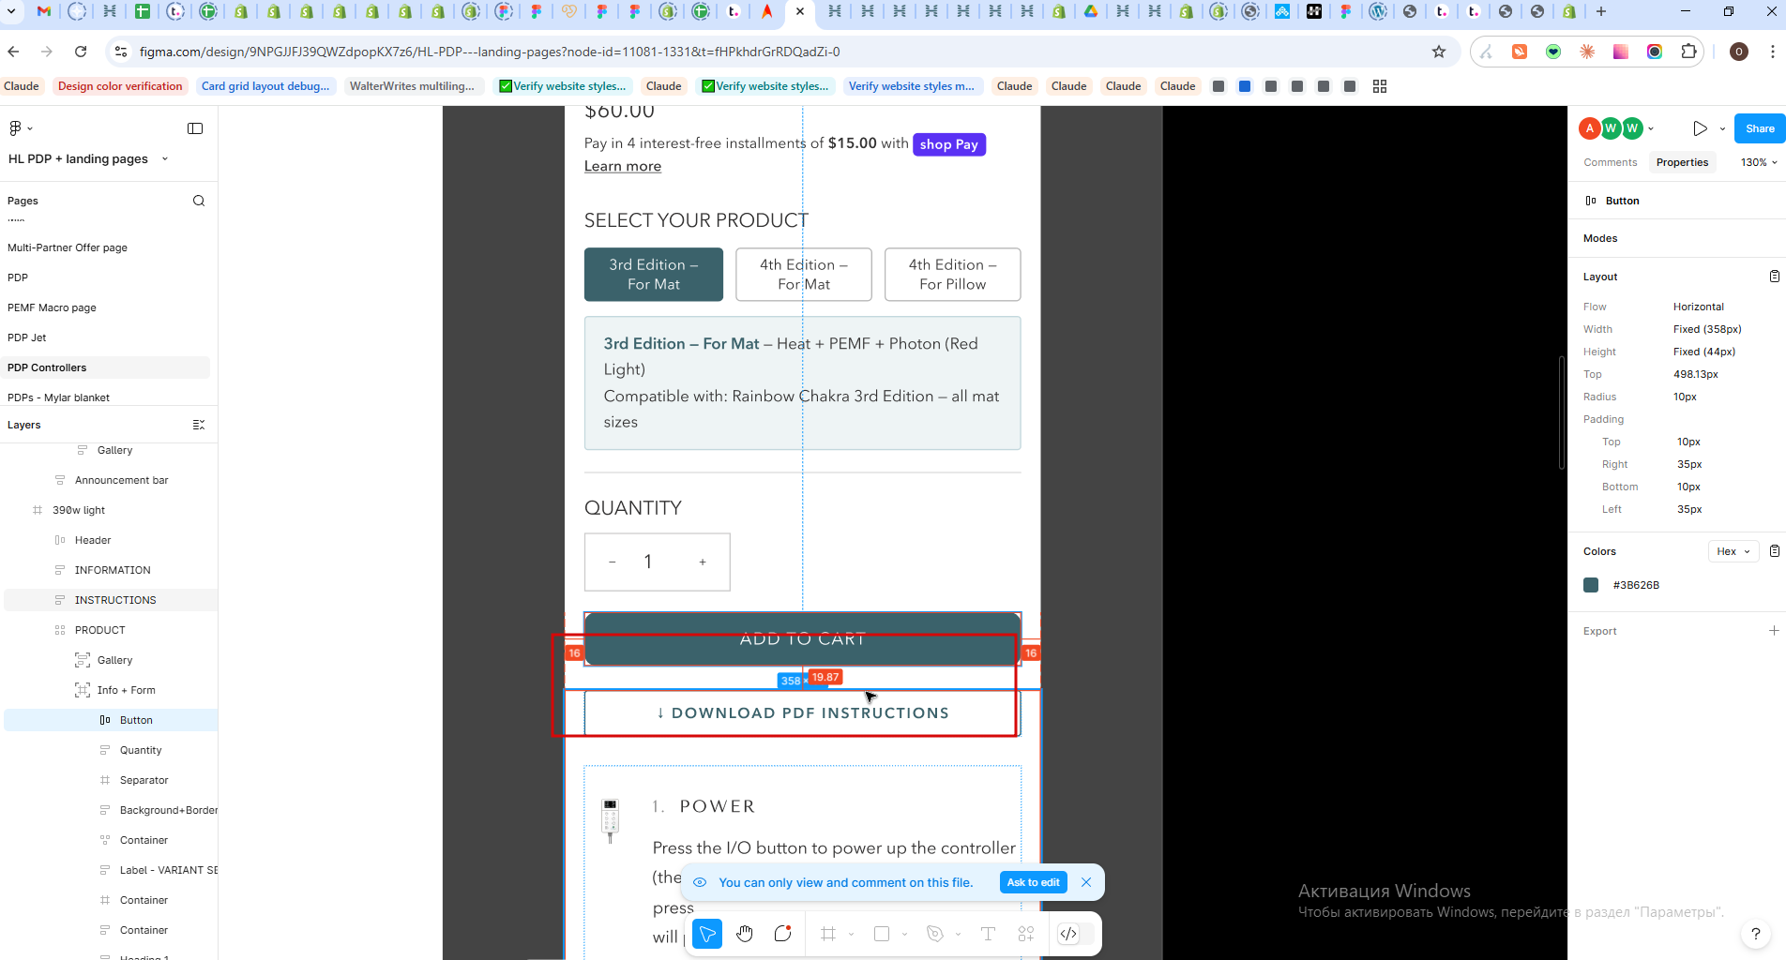Copy Layout properties with clipboard icon
Screen dimensions: 1786x960
click(x=1774, y=277)
